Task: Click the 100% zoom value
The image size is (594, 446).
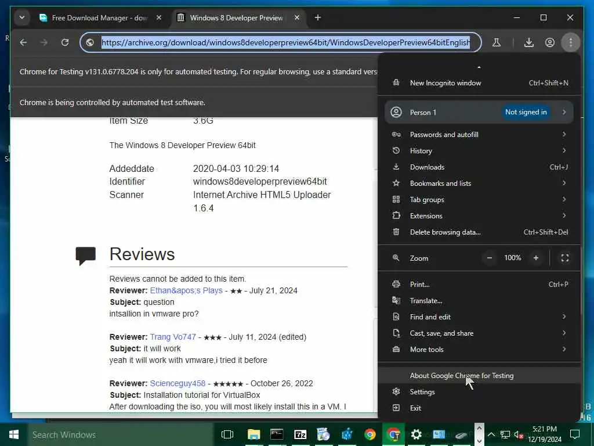Action: coord(513,258)
